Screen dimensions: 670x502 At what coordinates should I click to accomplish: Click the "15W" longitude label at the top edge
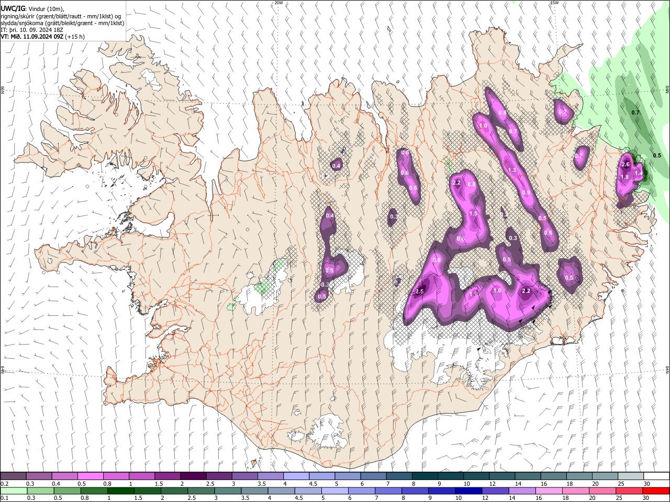554,3
